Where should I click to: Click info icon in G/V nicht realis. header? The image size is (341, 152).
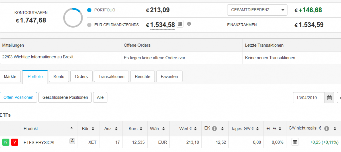(x=327, y=128)
